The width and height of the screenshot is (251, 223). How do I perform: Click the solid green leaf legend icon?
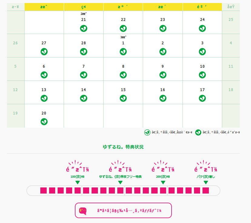tap(198, 132)
